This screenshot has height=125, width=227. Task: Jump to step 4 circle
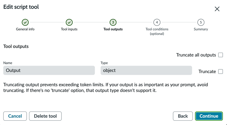point(157,22)
